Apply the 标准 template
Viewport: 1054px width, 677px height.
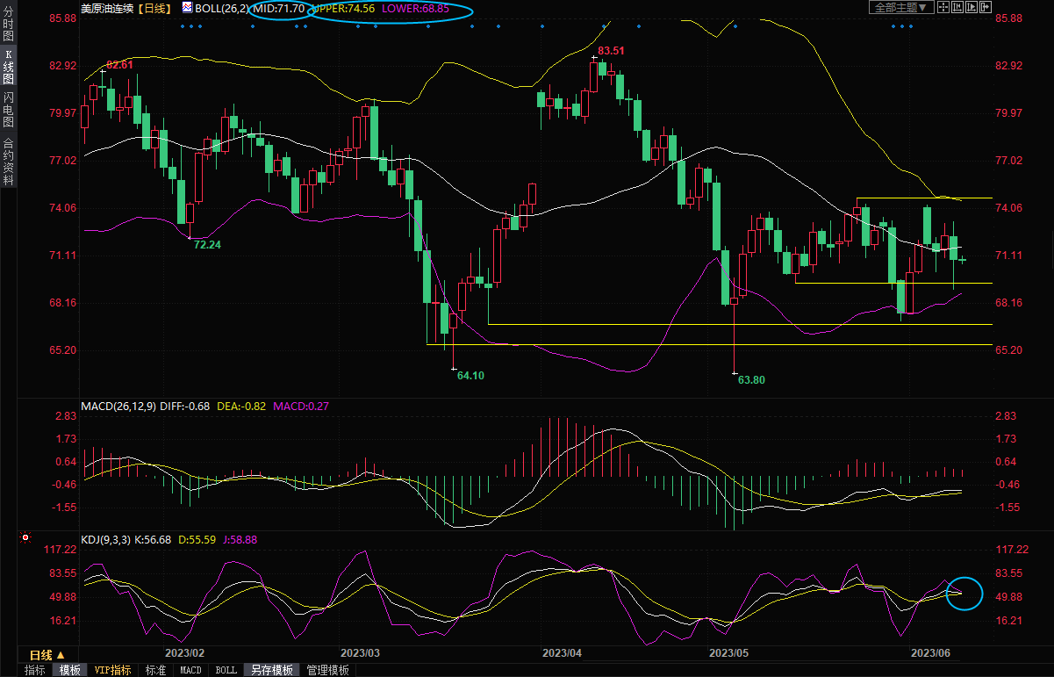[x=155, y=670]
